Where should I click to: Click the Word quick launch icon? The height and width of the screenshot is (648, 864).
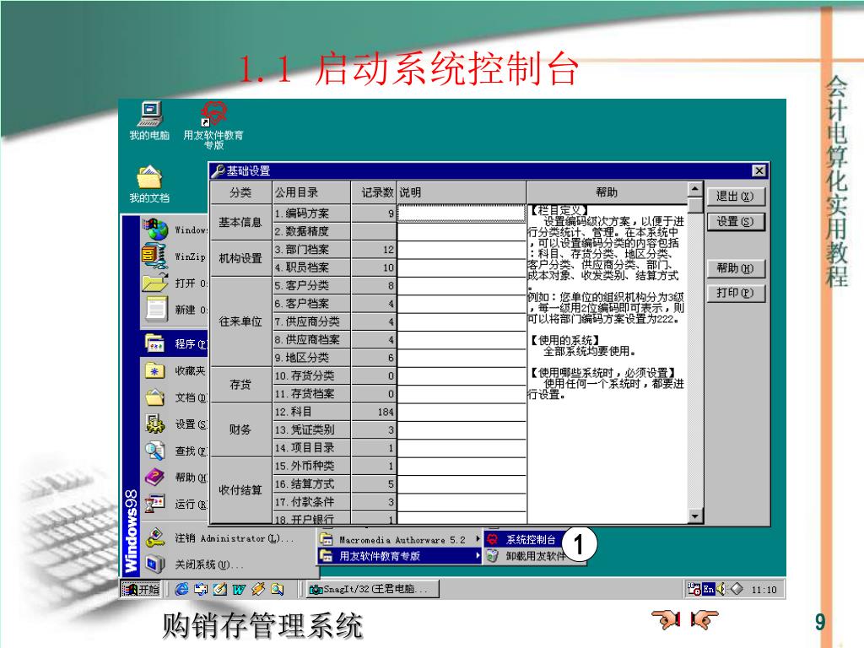(239, 589)
